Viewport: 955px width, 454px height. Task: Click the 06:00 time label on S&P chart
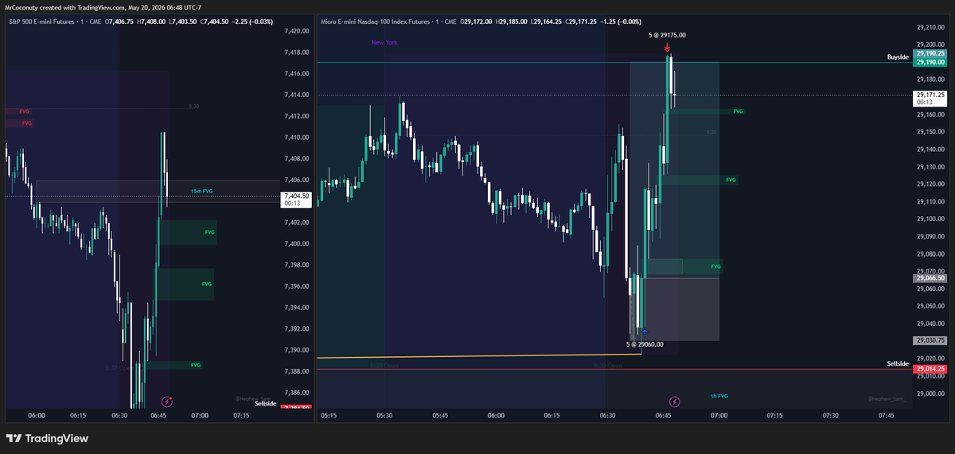pos(37,415)
